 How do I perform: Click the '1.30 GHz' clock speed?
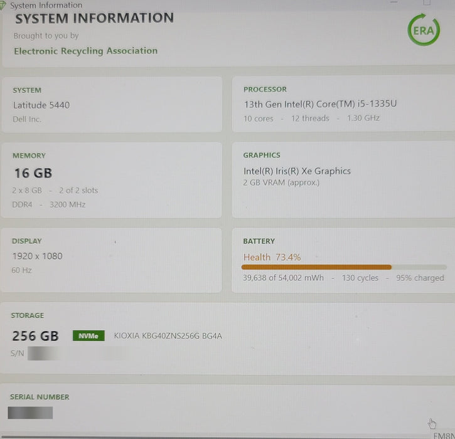click(x=363, y=118)
